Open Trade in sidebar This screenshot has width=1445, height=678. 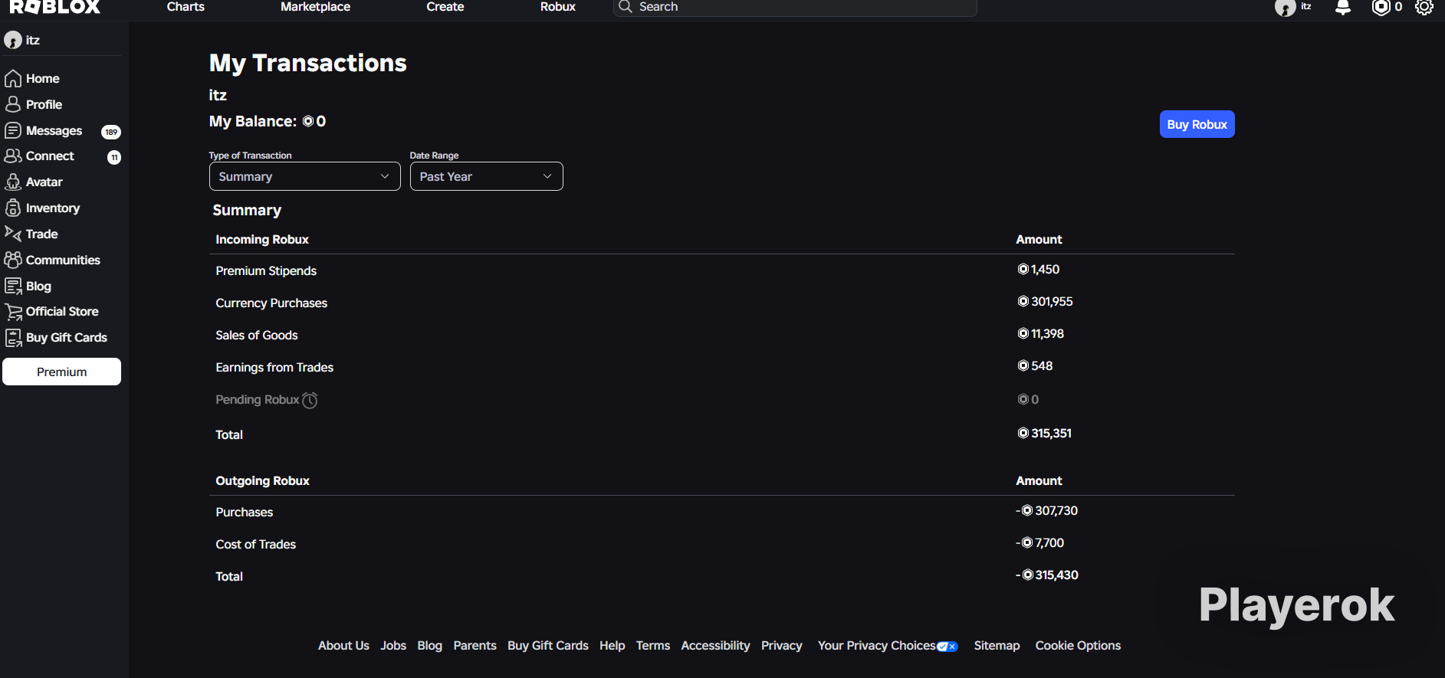click(x=42, y=234)
